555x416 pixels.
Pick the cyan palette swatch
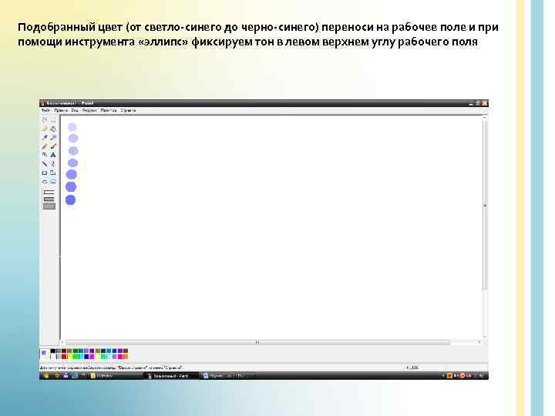click(81, 357)
